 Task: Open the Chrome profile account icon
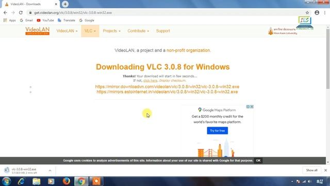coord(317,12)
